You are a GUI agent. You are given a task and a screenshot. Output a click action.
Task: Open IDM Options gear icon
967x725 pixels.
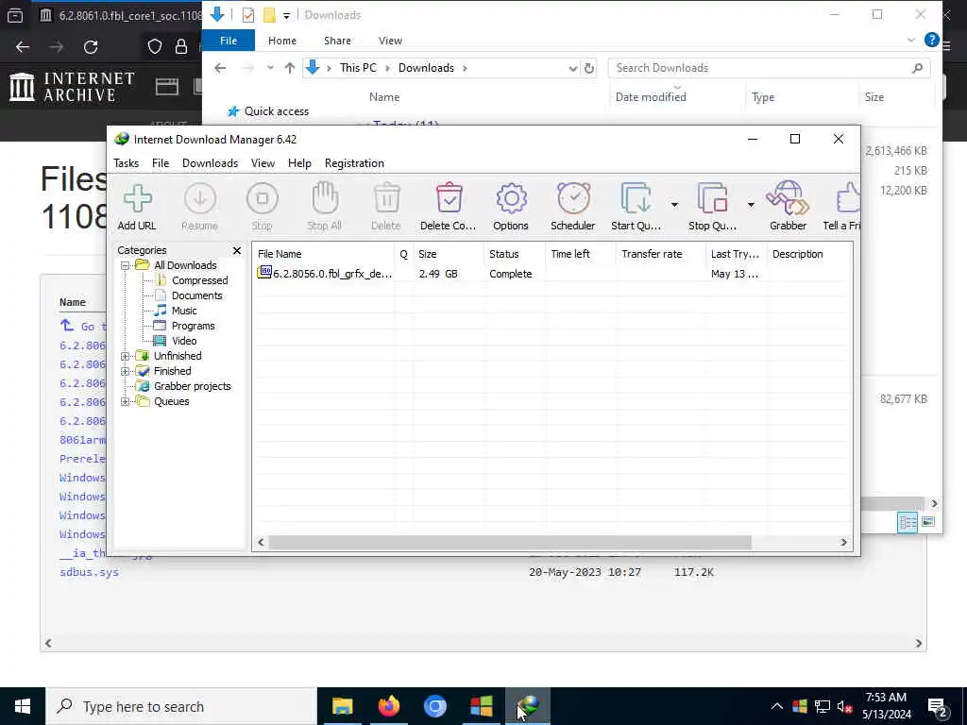(x=511, y=207)
